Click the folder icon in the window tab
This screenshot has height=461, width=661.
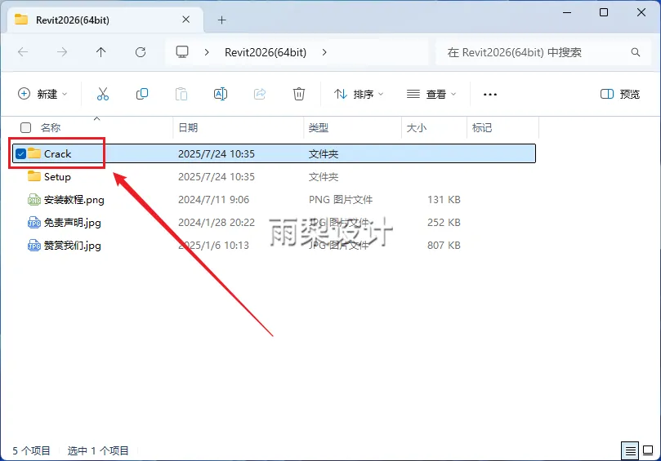point(21,20)
